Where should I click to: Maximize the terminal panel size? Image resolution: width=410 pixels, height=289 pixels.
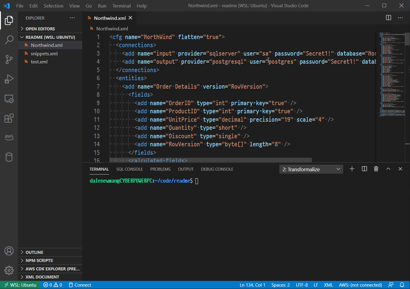click(388, 169)
